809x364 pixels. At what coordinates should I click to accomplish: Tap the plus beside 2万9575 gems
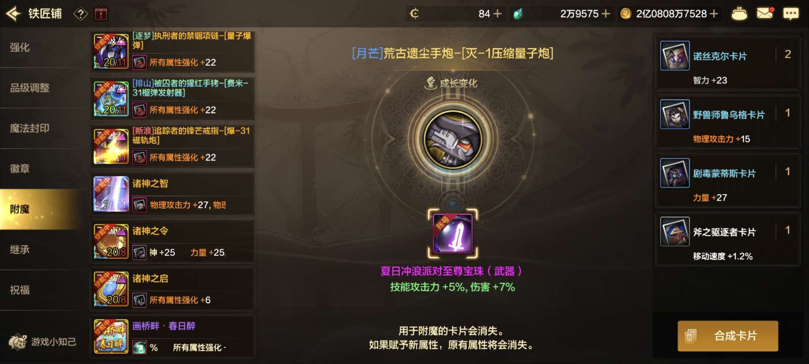click(x=605, y=14)
